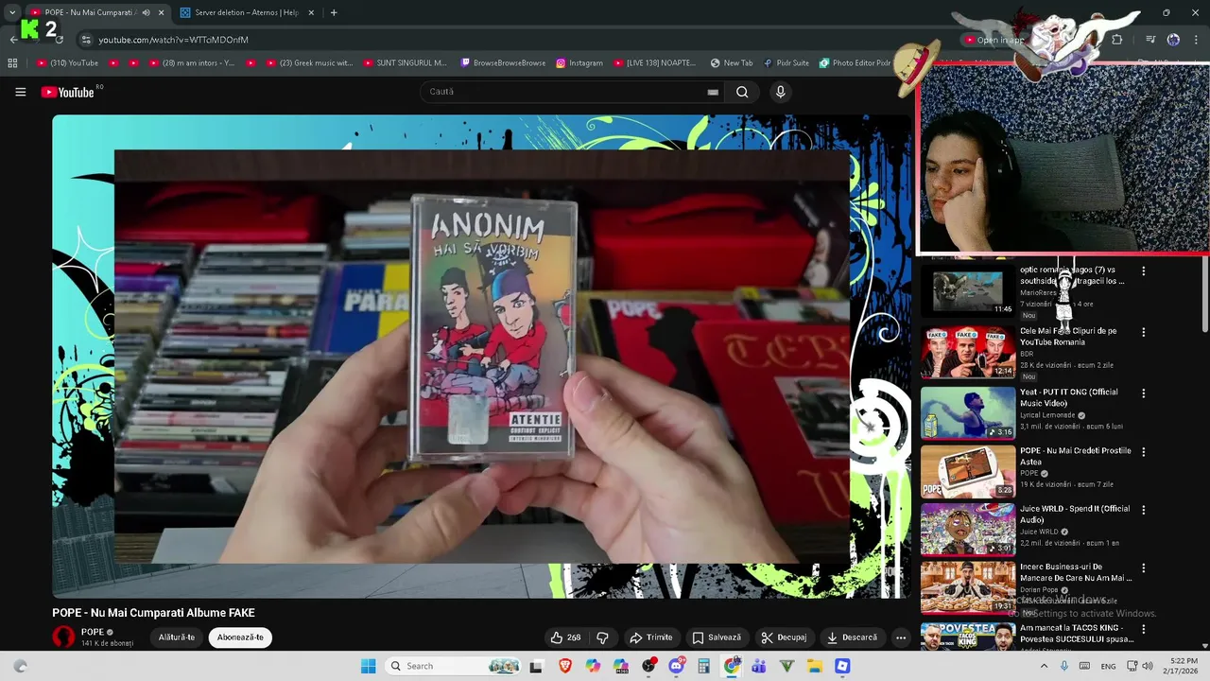Open Brave browser from taskbar

(565, 666)
